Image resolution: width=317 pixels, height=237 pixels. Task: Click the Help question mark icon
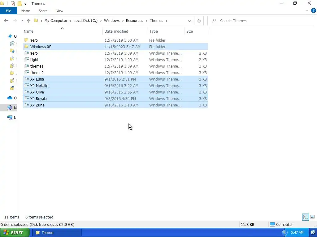click(x=313, y=11)
